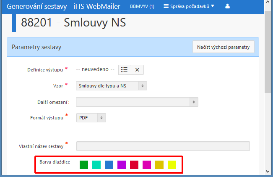The width and height of the screenshot is (273, 177).
Task: Click the hamburger icon beside Správa požadavků
Action: pyautogui.click(x=166, y=6)
